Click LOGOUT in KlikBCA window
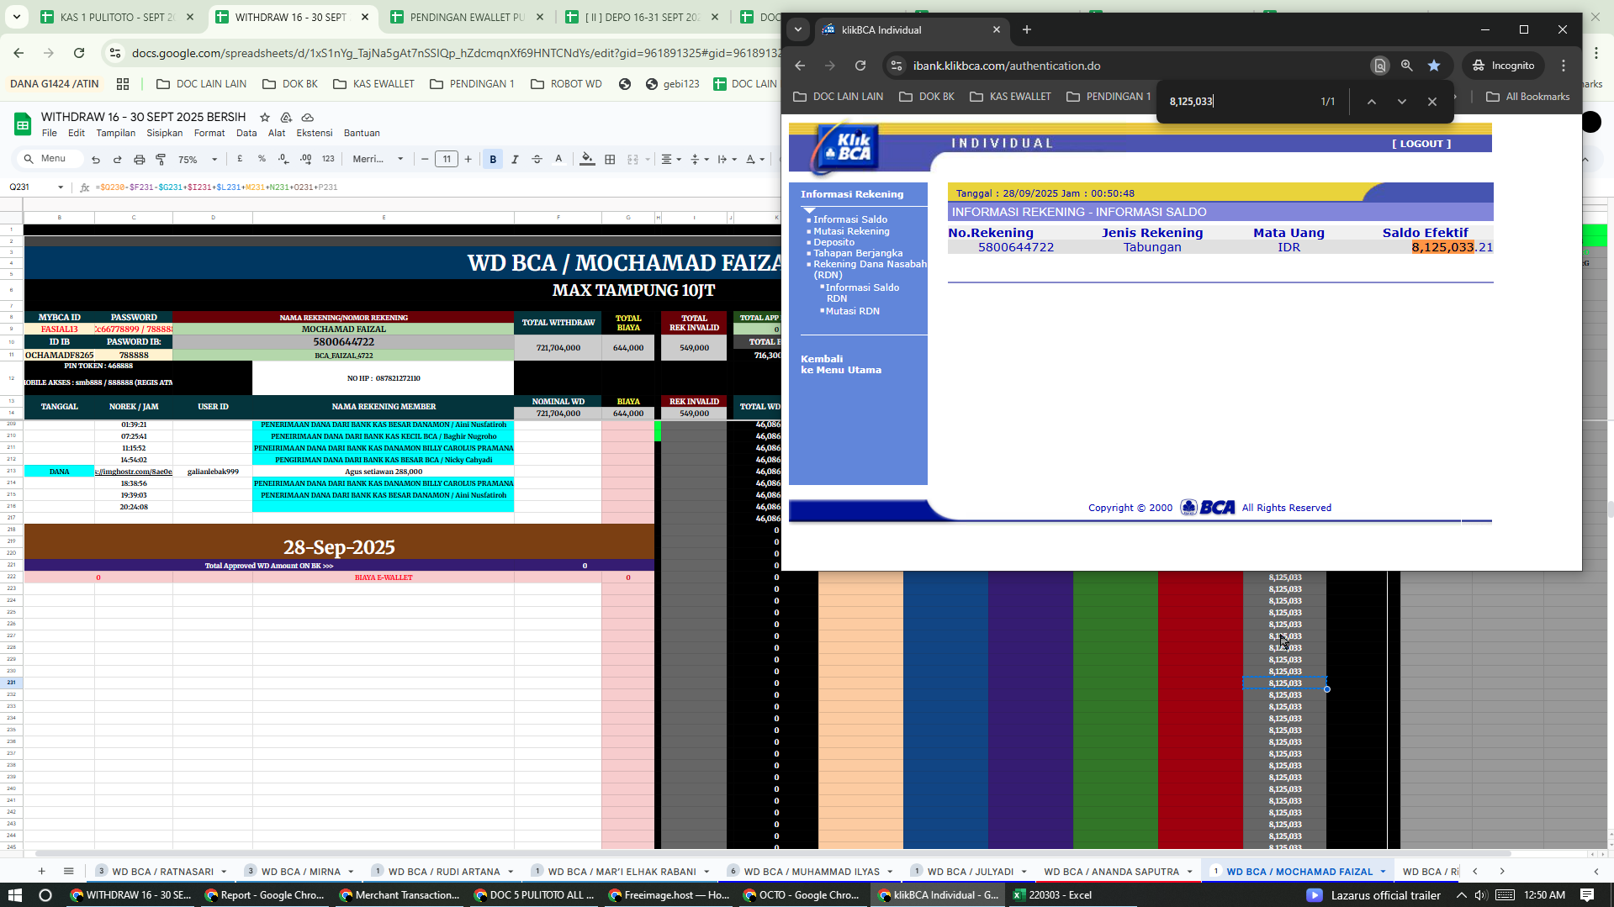This screenshot has height=907, width=1614. pyautogui.click(x=1421, y=144)
